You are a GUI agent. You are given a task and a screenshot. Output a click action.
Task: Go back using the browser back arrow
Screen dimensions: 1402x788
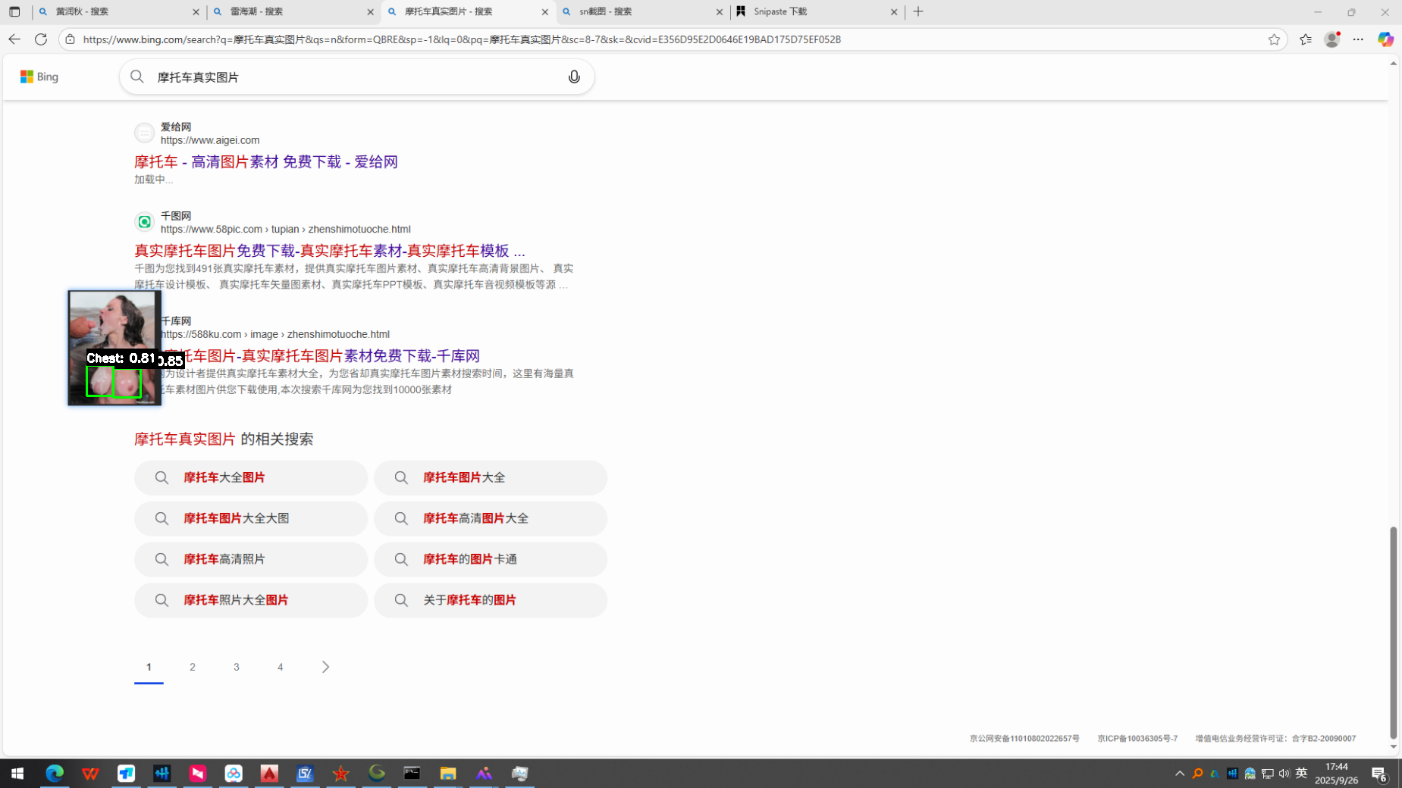pos(14,39)
